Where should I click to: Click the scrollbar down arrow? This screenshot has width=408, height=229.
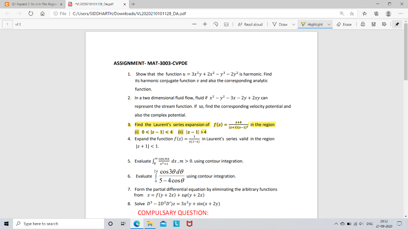[x=406, y=216]
